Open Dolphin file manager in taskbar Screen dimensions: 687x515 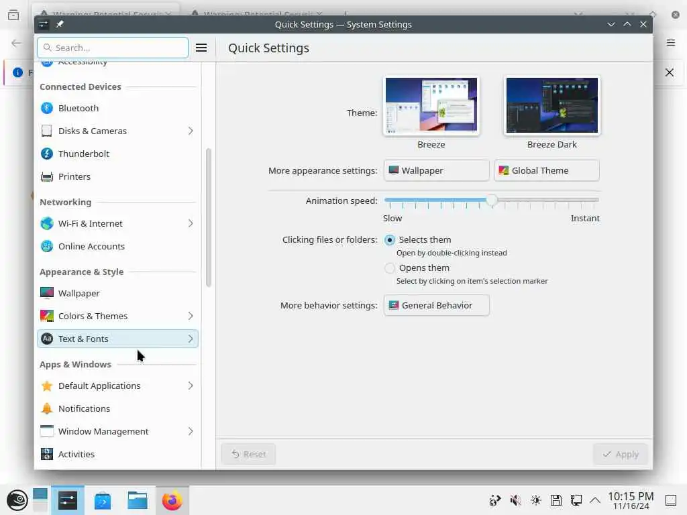[x=137, y=500]
